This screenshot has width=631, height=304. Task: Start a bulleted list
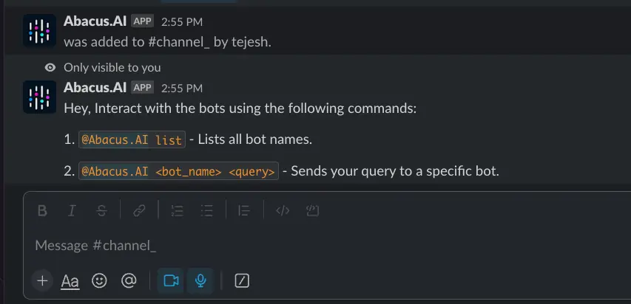point(207,211)
